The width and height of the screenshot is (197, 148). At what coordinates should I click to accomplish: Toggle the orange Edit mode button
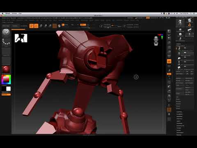point(32,26)
